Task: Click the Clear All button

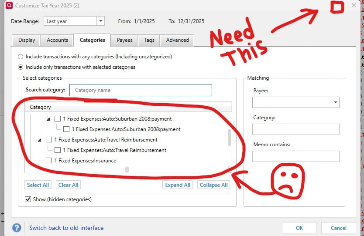Action: pyautogui.click(x=68, y=185)
